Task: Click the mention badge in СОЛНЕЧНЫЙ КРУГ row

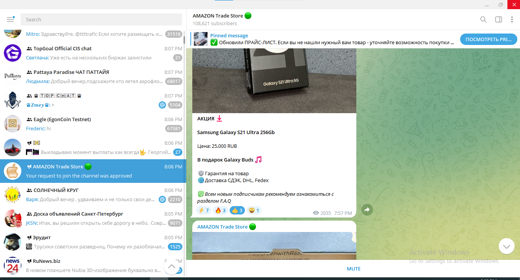Action: click(x=162, y=200)
